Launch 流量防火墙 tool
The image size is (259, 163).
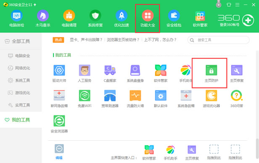click(x=135, y=98)
